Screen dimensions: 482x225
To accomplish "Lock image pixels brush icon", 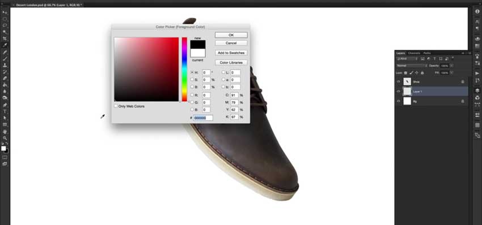I will click(x=411, y=73).
